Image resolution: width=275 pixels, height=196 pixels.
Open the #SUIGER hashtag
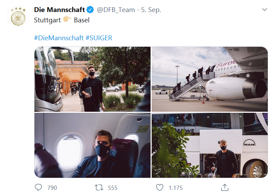(99, 38)
